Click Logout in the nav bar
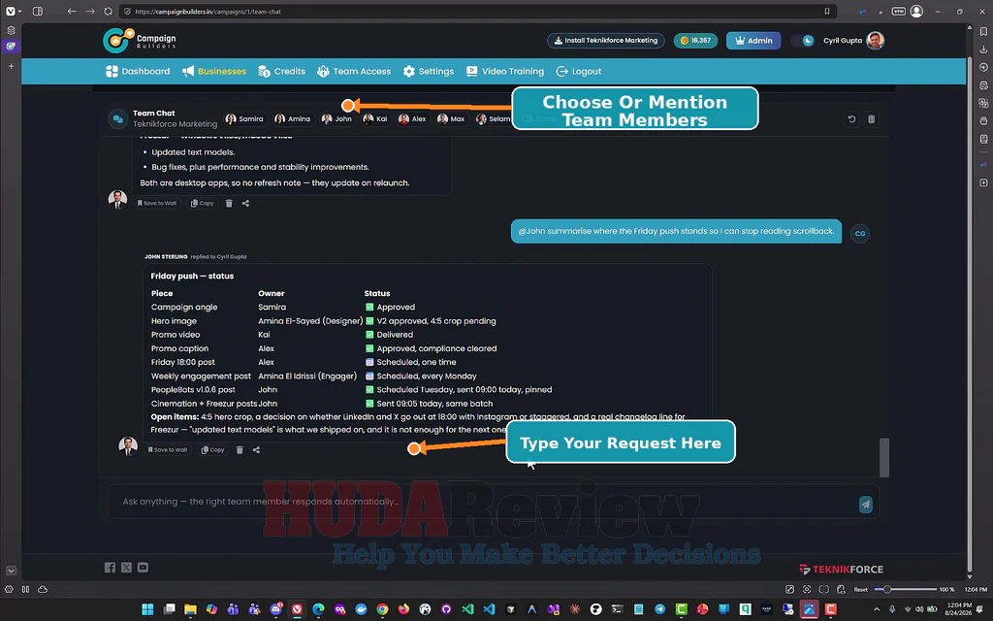This screenshot has width=993, height=621. click(579, 71)
